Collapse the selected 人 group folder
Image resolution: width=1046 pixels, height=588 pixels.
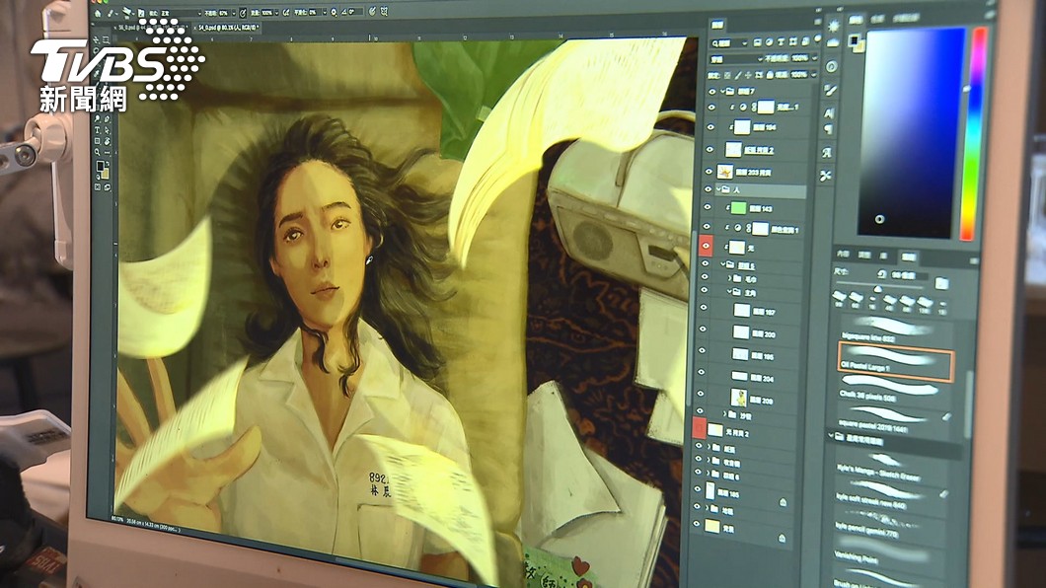717,190
